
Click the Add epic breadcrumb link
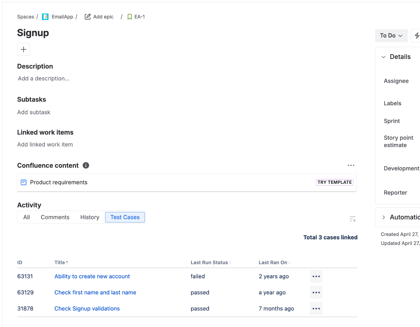(x=103, y=17)
